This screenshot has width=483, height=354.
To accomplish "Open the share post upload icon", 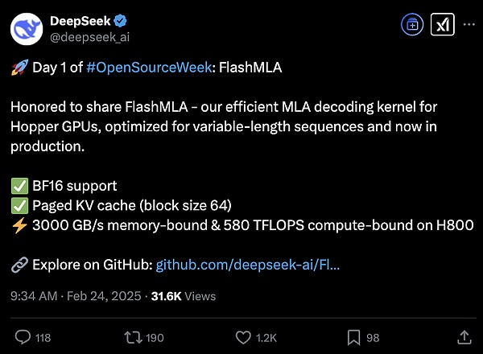I will (463, 336).
